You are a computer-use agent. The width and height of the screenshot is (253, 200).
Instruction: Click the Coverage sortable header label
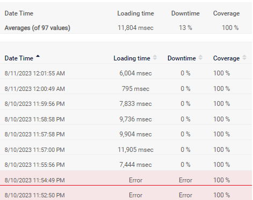(x=226, y=58)
